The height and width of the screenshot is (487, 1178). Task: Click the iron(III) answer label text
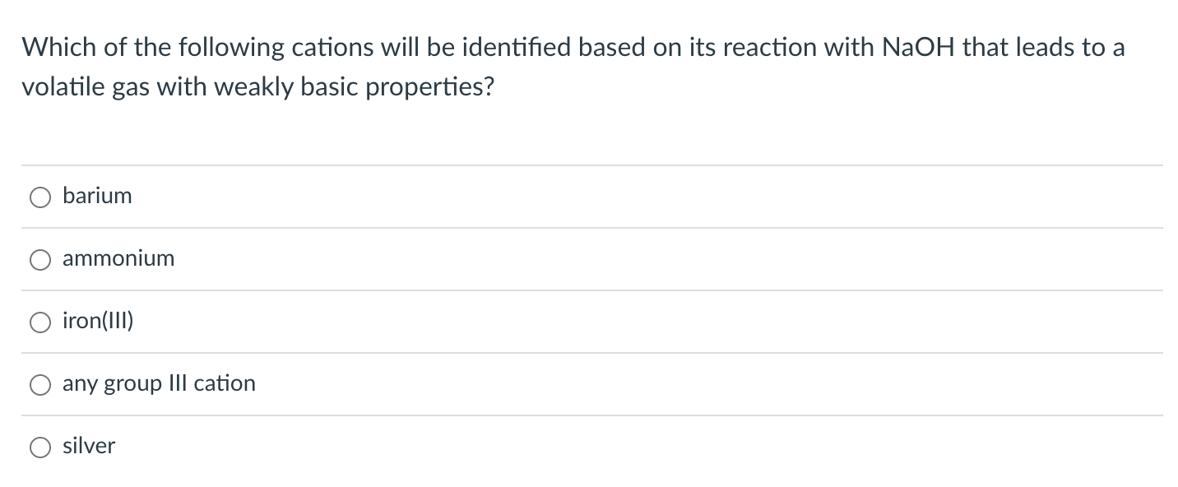point(99,321)
